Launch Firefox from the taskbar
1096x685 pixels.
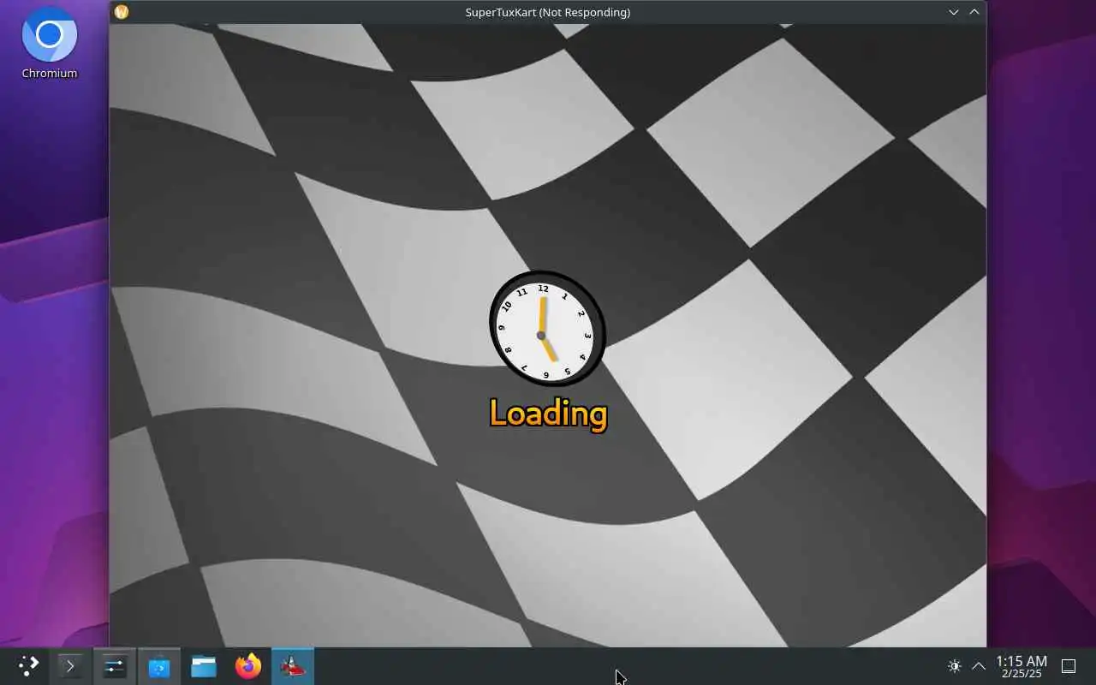coord(248,666)
